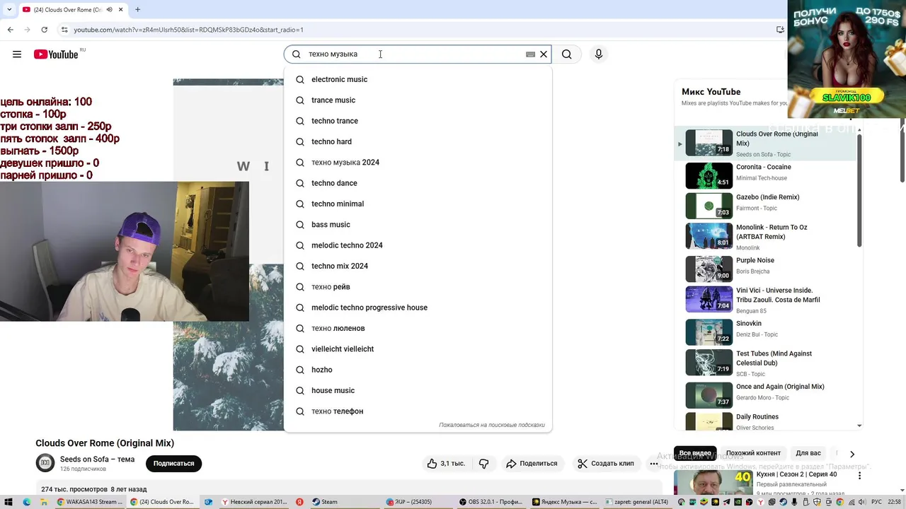The image size is (906, 509).
Task: Select the 'техно люленов' suggestion
Action: 418,328
